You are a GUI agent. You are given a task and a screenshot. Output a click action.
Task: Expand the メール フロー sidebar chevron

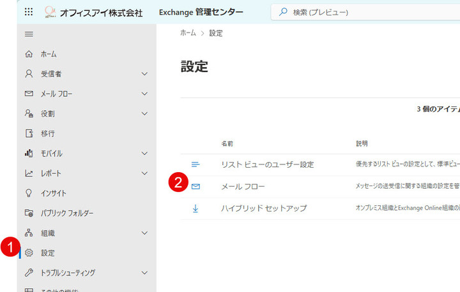click(144, 94)
